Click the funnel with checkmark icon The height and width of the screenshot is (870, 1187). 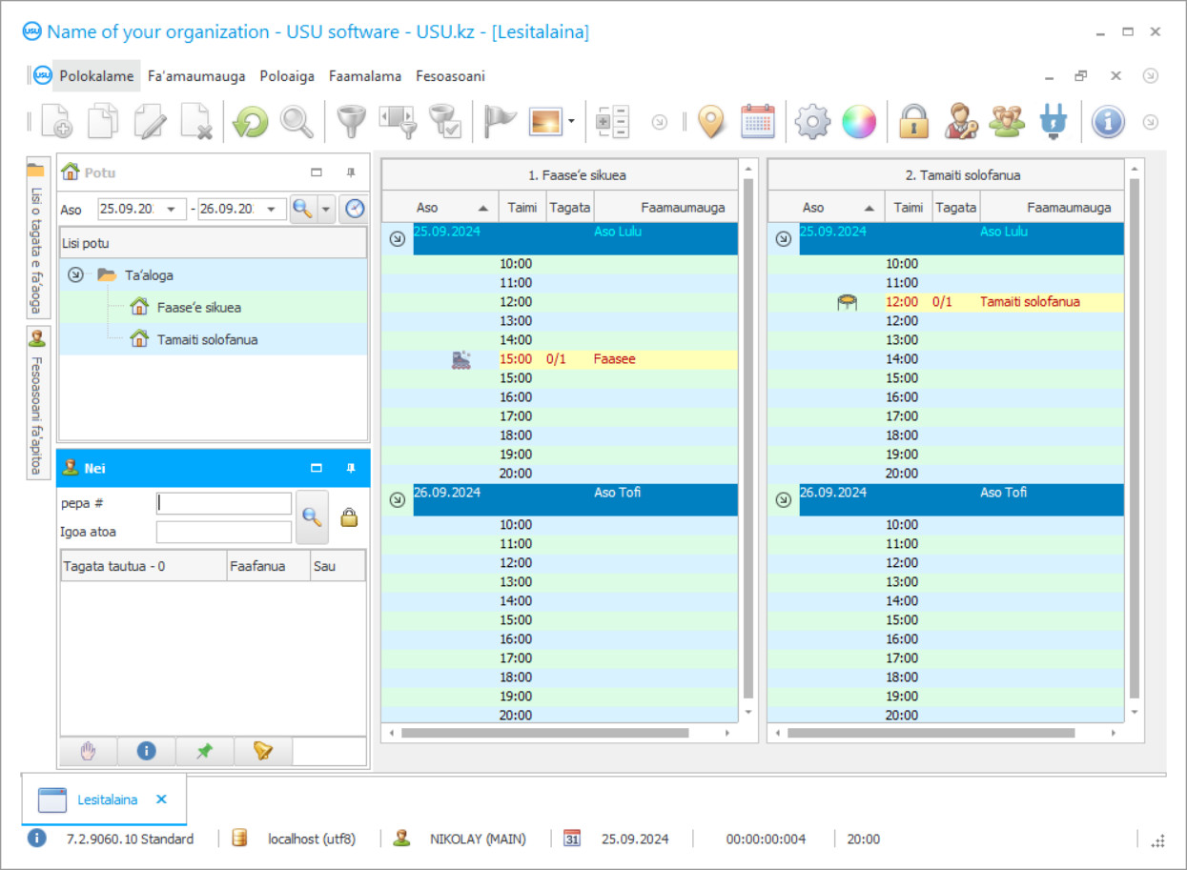[444, 122]
